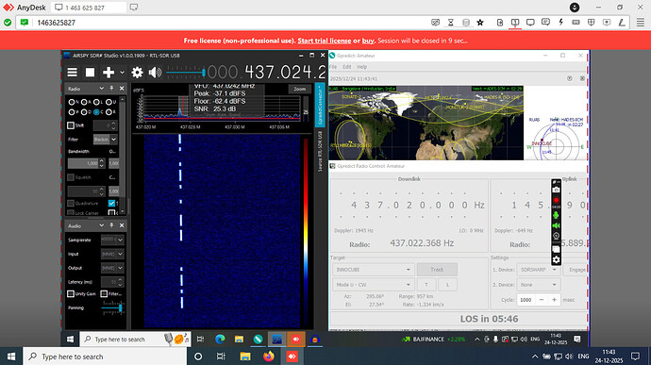
Task: Open the settings gear on floating toolbar
Action: pos(556,260)
